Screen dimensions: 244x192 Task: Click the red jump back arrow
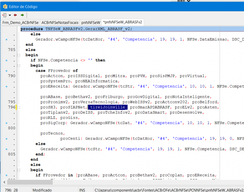pos(15,15)
